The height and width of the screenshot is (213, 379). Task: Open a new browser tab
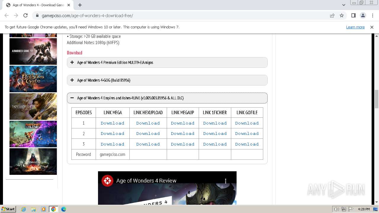coord(80,5)
